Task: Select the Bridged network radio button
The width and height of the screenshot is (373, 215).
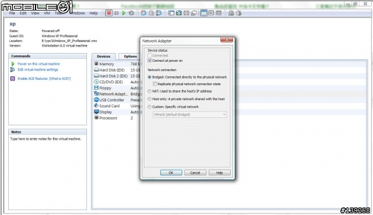Action: tap(149, 77)
